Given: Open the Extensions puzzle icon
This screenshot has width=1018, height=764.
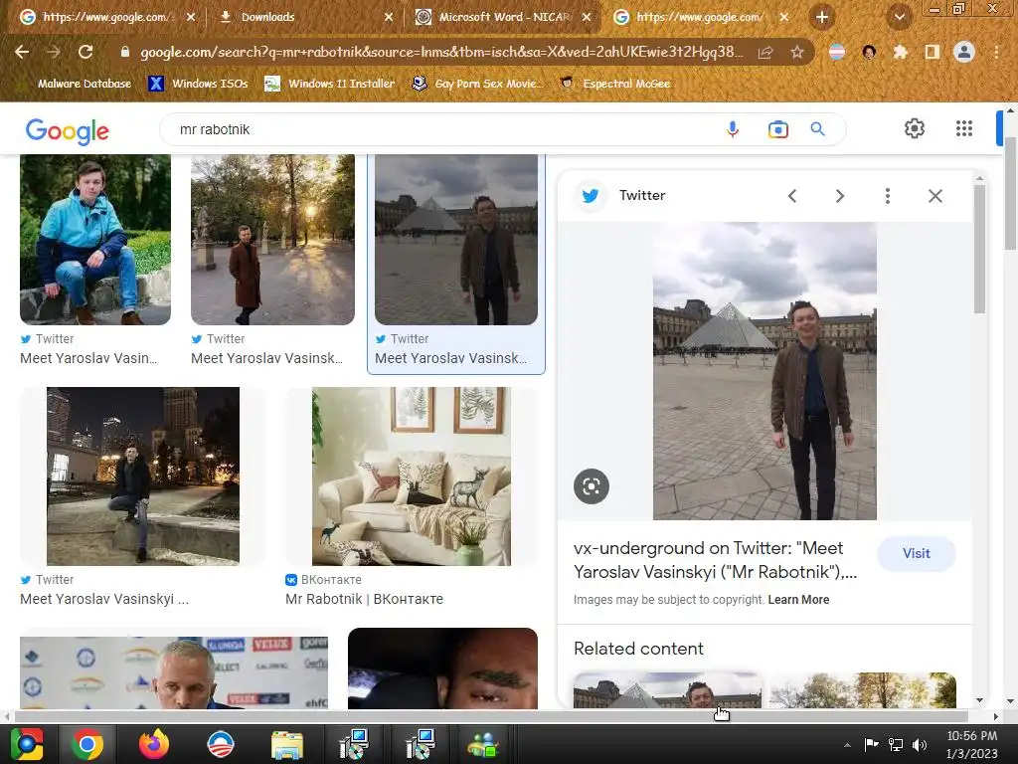Looking at the screenshot, I should 901,52.
